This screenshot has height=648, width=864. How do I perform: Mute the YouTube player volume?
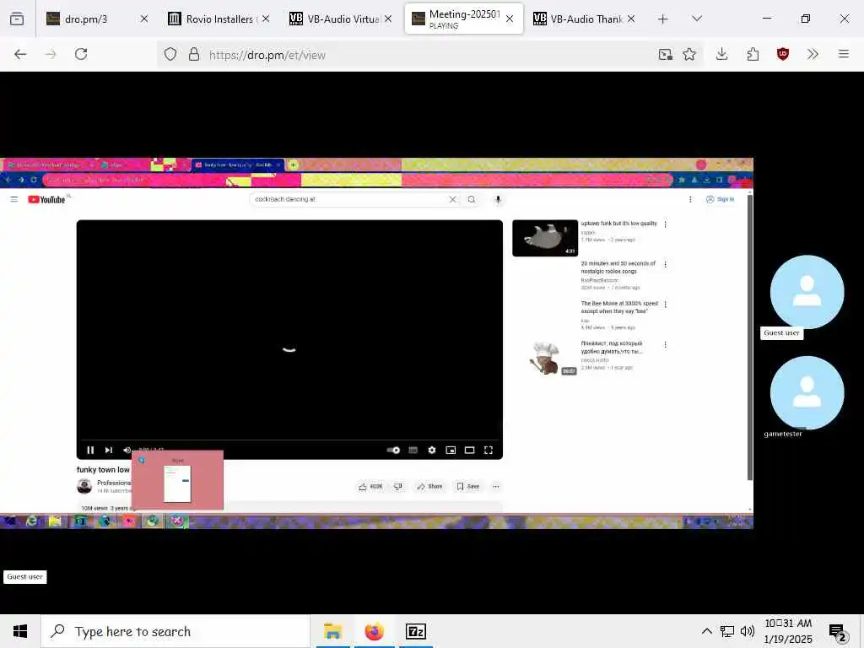click(x=127, y=451)
